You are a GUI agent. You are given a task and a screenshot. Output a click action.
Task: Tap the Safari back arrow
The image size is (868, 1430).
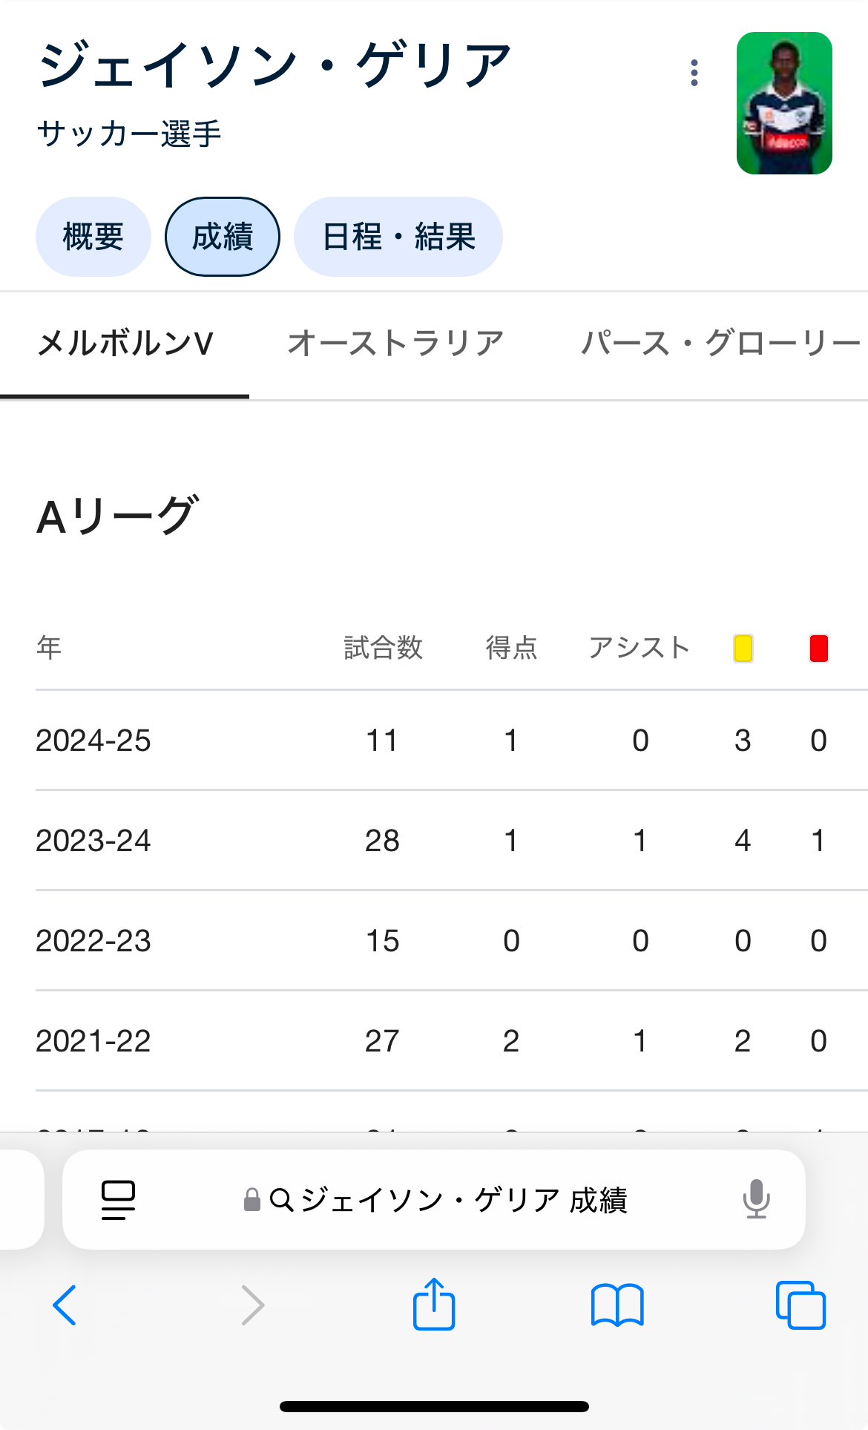(65, 1305)
